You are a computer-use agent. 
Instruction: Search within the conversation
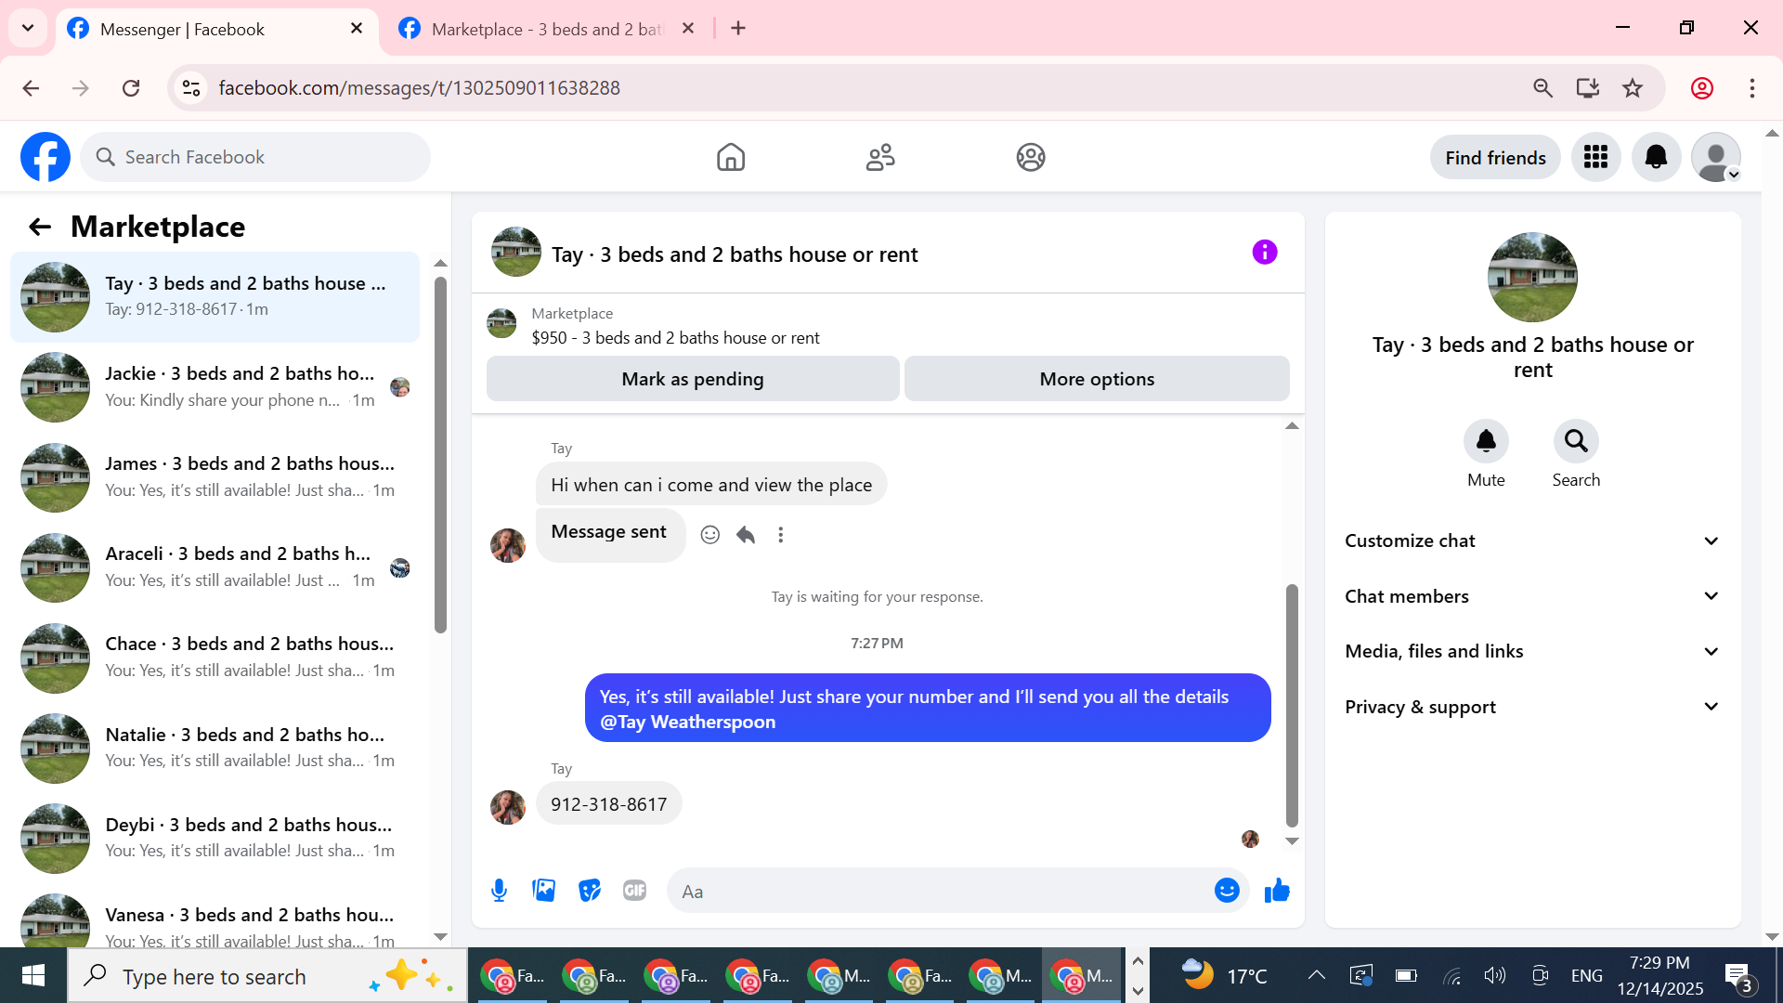click(x=1576, y=441)
